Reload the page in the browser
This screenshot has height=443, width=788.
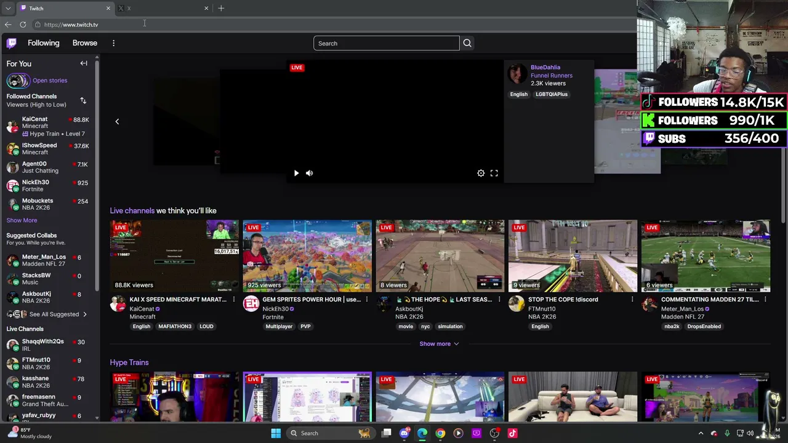(23, 25)
